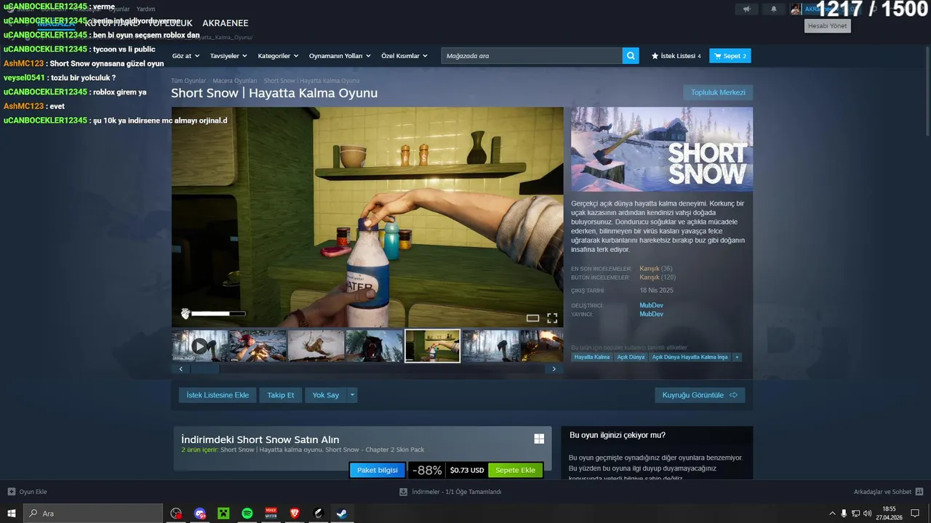Open the notifications bell icon
This screenshot has height=523, width=931.
774,9
